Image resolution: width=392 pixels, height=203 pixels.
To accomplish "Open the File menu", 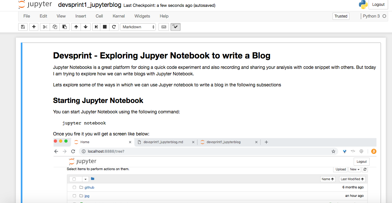I will [27, 16].
